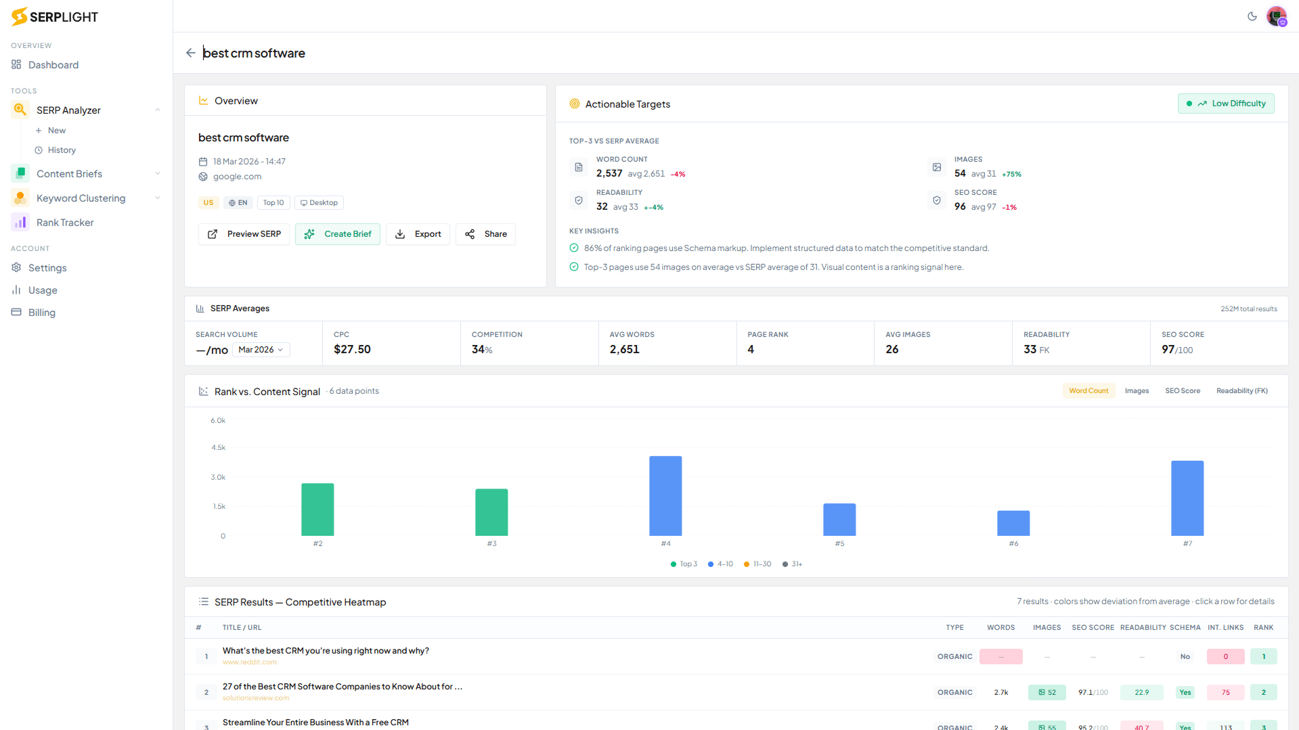Click the Export button

(418, 233)
